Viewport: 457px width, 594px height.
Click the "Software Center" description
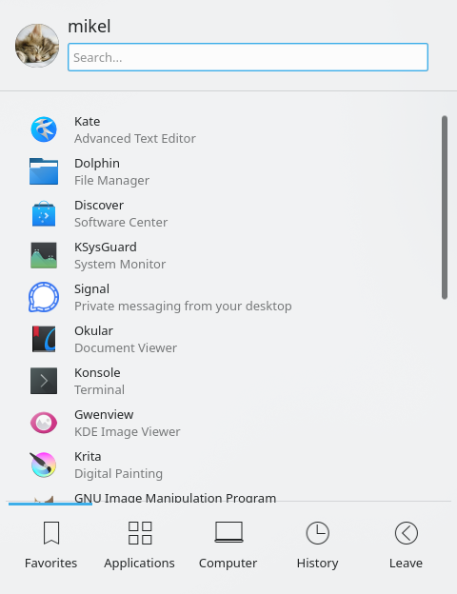[x=121, y=222]
